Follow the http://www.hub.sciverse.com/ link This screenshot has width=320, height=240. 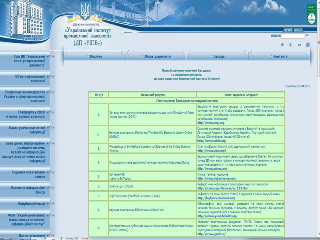pos(217,178)
